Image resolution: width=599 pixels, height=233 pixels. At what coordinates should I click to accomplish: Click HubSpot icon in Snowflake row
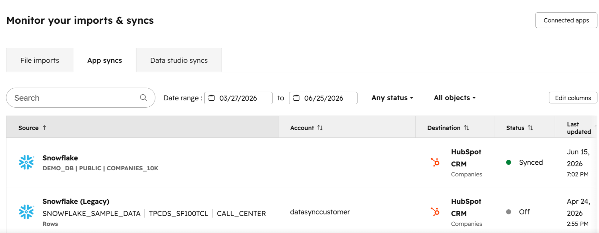pyautogui.click(x=435, y=162)
